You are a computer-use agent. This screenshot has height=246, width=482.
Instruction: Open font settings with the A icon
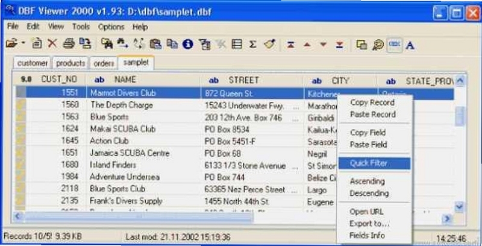point(410,45)
